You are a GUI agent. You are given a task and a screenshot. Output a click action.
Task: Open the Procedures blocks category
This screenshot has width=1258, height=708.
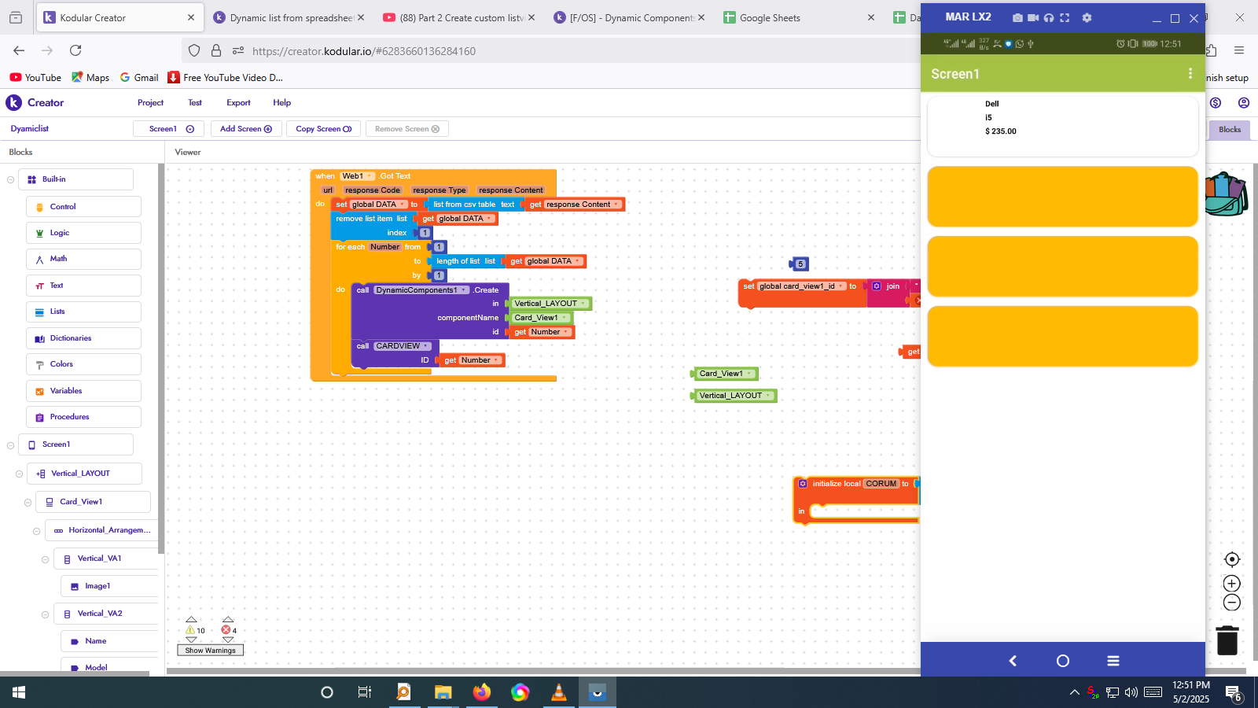(x=83, y=417)
